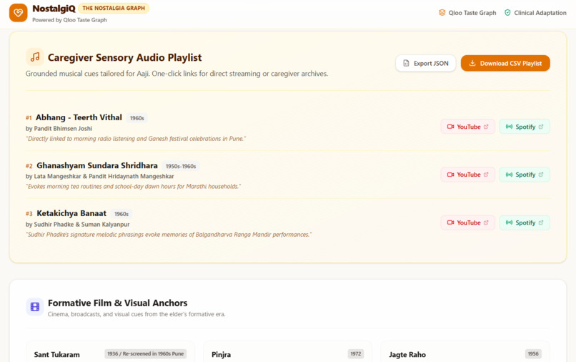Viewport: 576px width, 362px height.
Task: Click the Export JSON file icon
Action: [406, 63]
